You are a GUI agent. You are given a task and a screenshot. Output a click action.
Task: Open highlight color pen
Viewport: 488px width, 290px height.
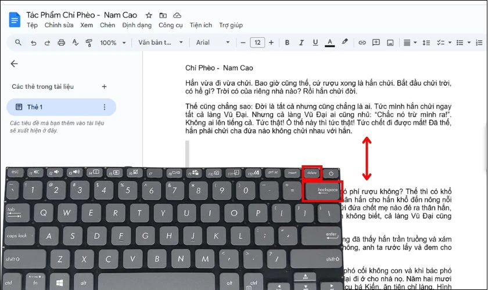[x=345, y=42]
